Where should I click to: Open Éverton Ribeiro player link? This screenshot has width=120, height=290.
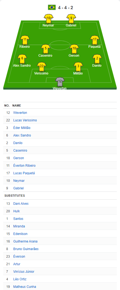pyautogui.click(x=25, y=166)
